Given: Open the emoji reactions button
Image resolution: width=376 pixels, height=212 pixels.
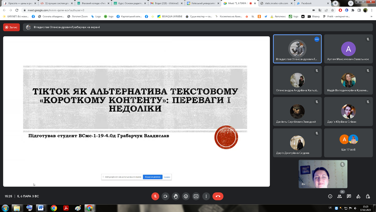Looking at the screenshot, I should tap(186, 196).
